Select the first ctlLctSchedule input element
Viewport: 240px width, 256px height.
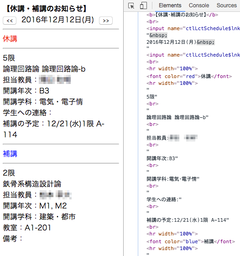(x=193, y=28)
